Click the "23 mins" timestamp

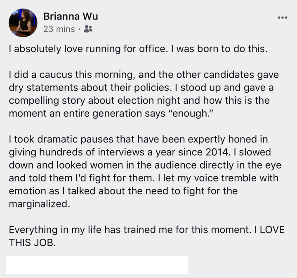[x=59, y=29]
